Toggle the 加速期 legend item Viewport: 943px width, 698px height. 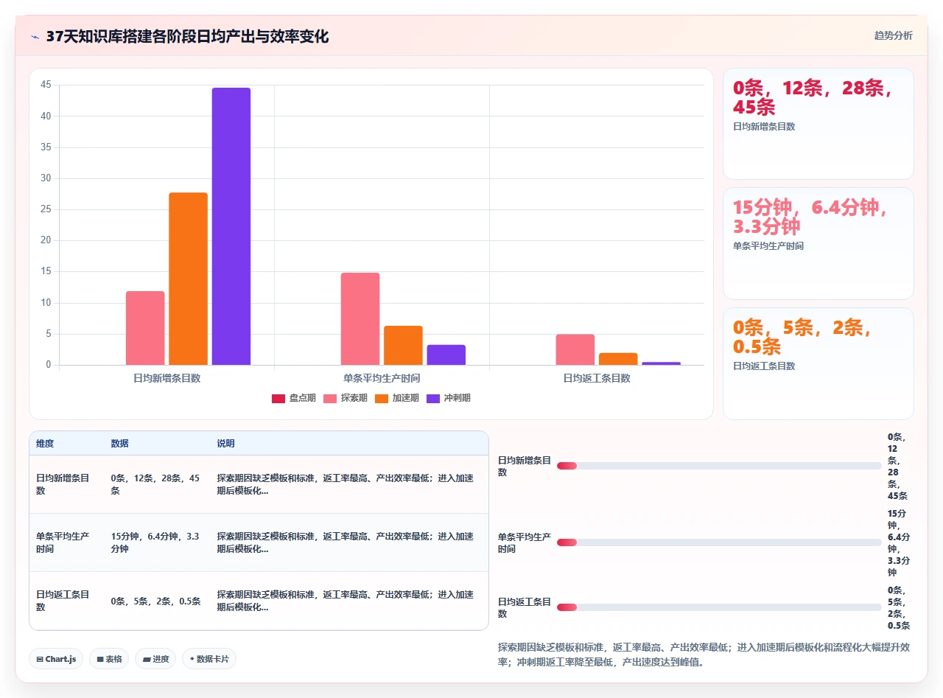point(397,398)
